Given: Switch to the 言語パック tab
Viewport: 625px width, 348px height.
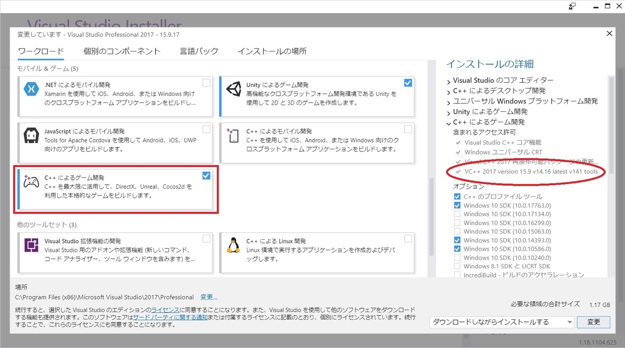Looking at the screenshot, I should click(x=199, y=51).
